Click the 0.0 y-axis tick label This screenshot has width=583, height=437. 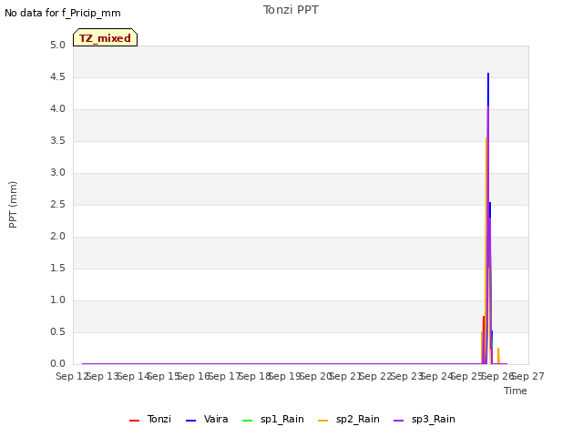click(x=57, y=364)
